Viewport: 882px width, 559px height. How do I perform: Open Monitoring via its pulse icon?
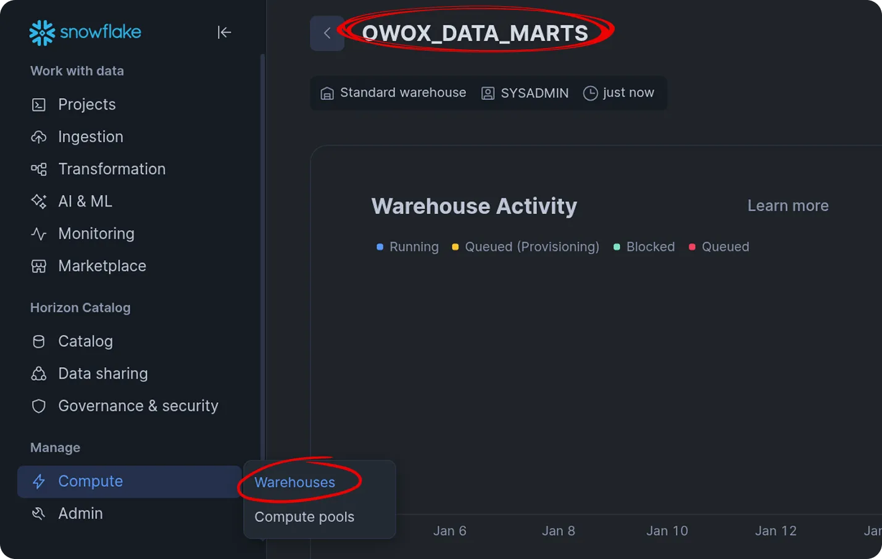click(x=38, y=233)
